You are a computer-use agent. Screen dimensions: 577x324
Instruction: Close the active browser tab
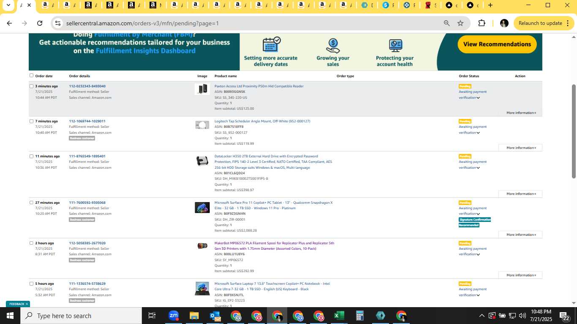click(x=29, y=5)
